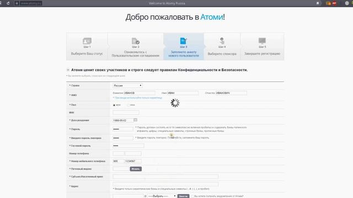
Task: Click the empty postal index field
Action: point(121,169)
